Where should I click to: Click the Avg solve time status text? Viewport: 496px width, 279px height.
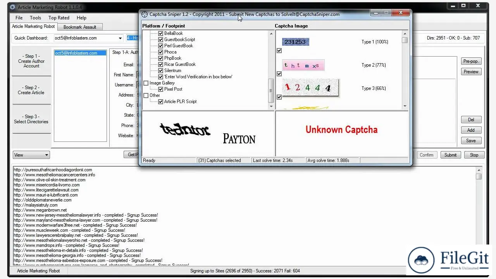[x=329, y=160]
